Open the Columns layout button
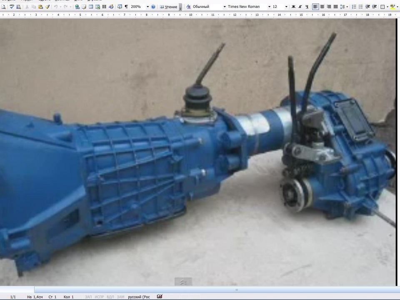This screenshot has width=400, height=300. pos(104,7)
